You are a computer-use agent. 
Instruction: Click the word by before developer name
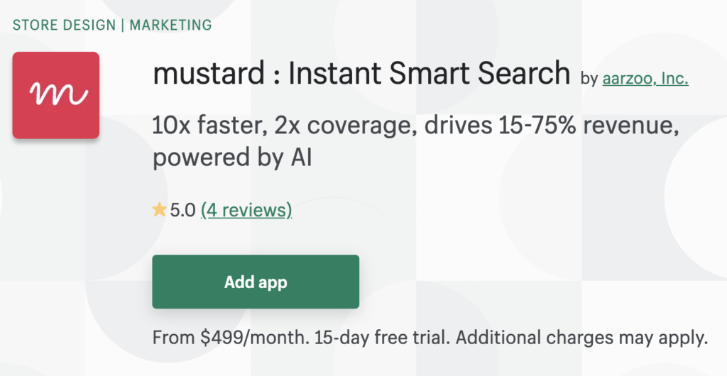(589, 79)
